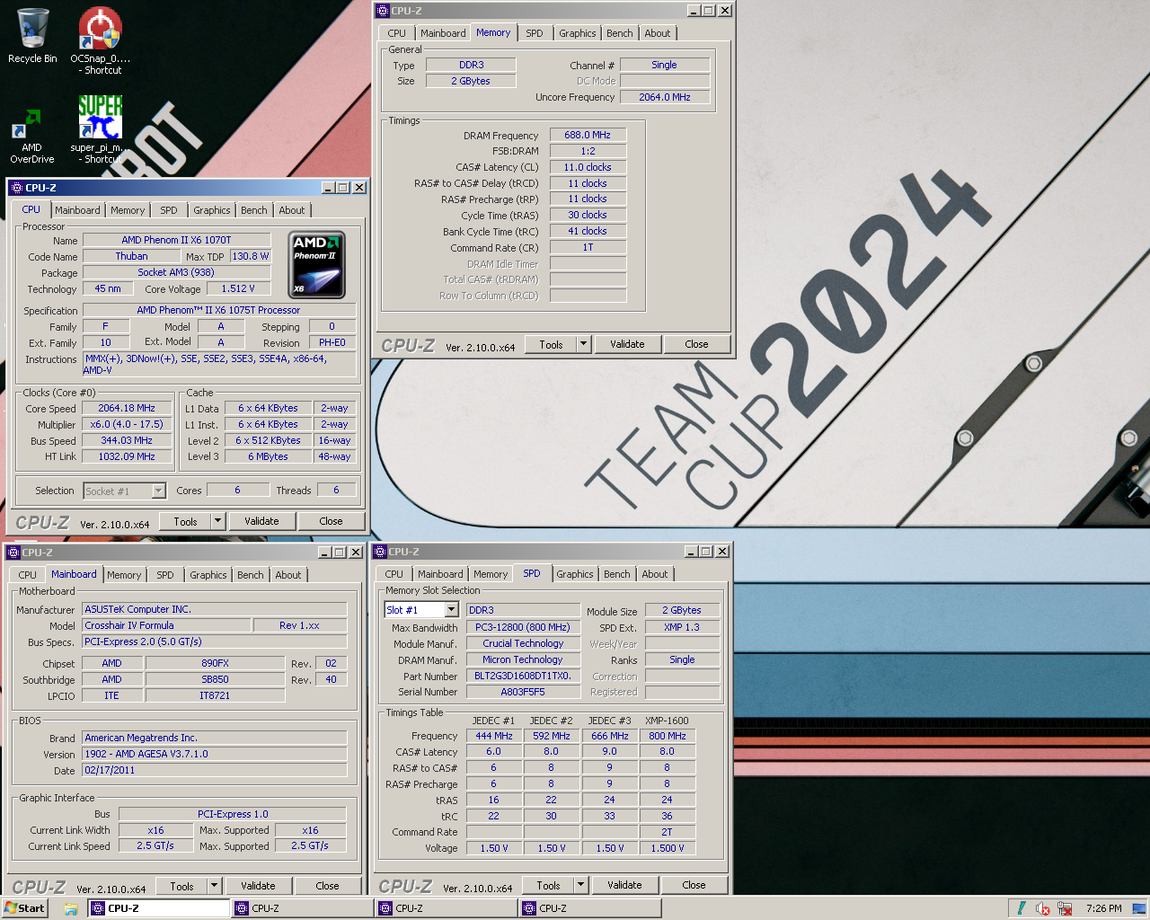Click Close button in the Memory window

pyautogui.click(x=696, y=344)
